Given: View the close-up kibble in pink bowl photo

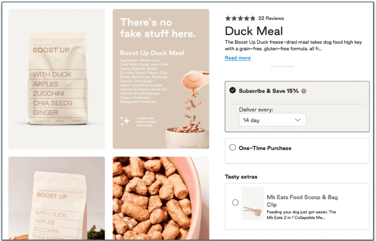Looking at the screenshot, I should click(161, 199).
